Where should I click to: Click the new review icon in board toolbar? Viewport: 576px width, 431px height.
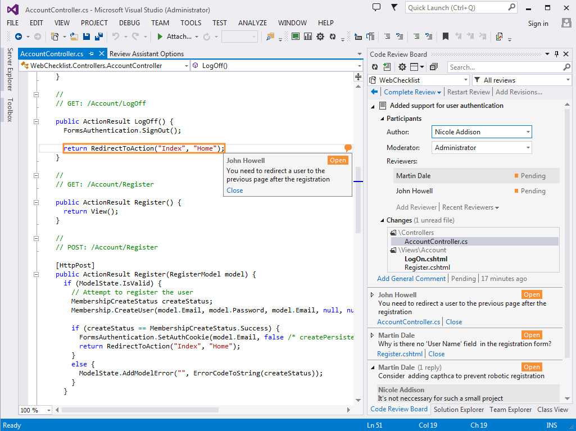coord(387,66)
